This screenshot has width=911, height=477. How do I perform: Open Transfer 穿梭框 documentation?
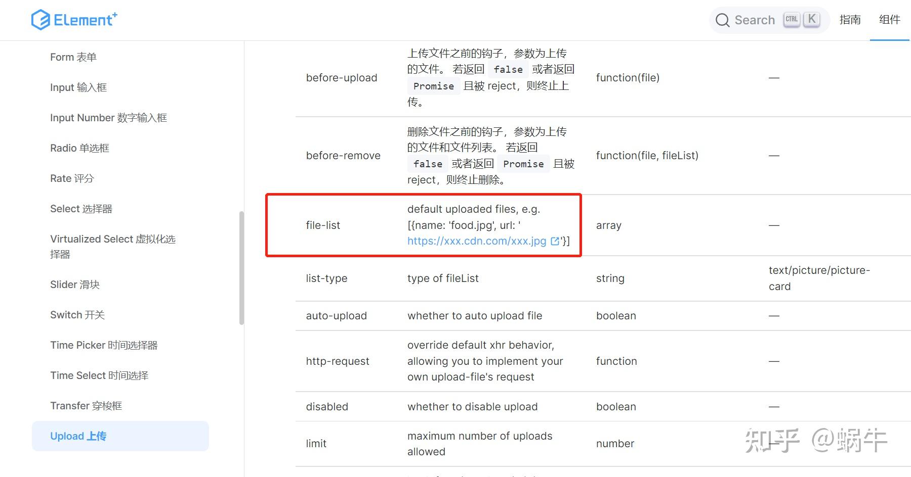pos(86,405)
